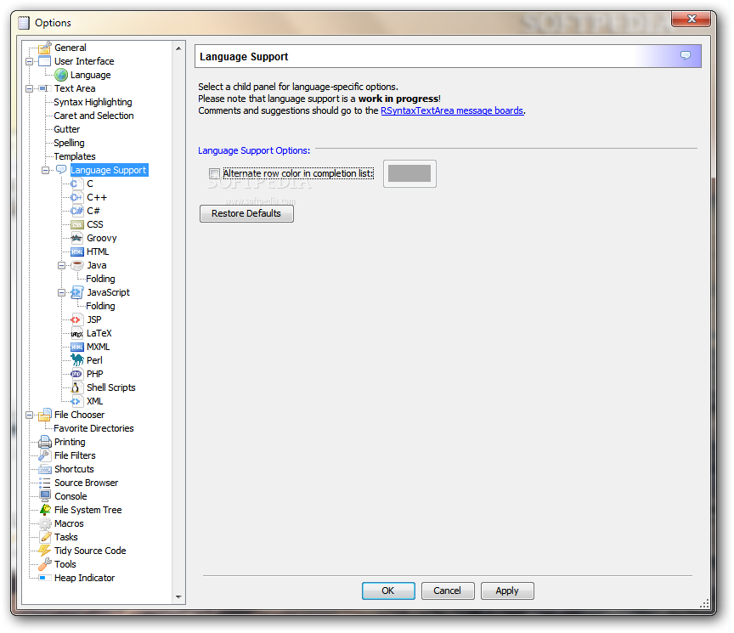The height and width of the screenshot is (633, 734).
Task: Click the HTML icon in tree
Action: tap(76, 252)
